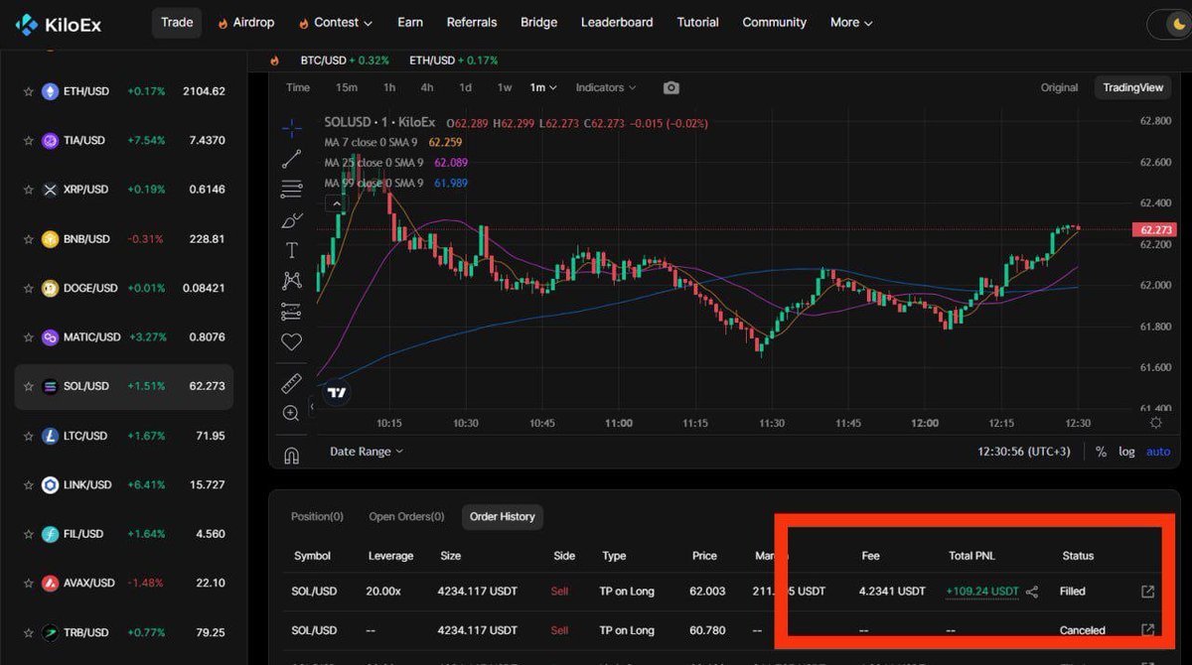This screenshot has width=1192, height=665.
Task: Select TRB/USD pair row
Action: 123,632
